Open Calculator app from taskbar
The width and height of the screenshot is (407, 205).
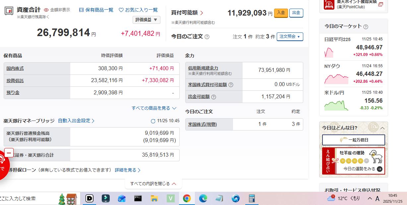(x=252, y=198)
